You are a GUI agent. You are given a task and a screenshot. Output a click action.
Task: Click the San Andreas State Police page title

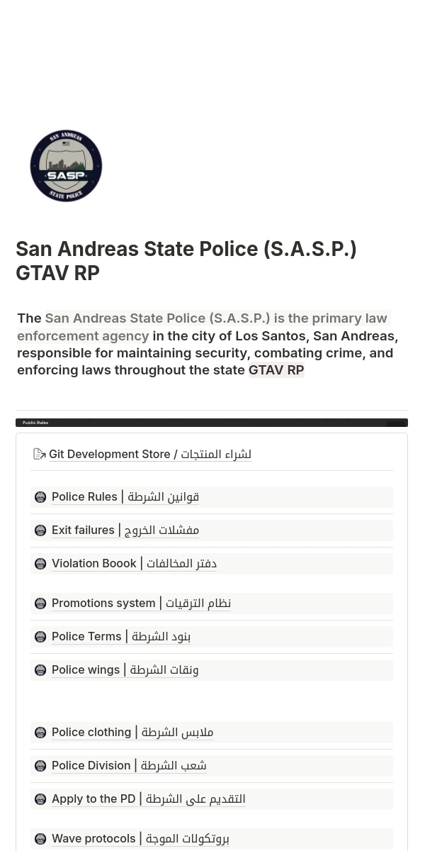pos(186,260)
